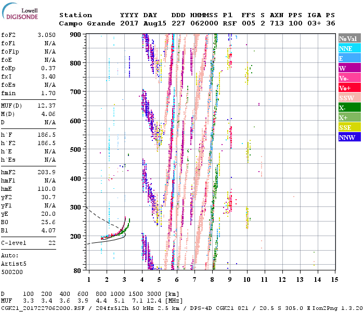Select the X+ light green legend swatch

pos(349,117)
